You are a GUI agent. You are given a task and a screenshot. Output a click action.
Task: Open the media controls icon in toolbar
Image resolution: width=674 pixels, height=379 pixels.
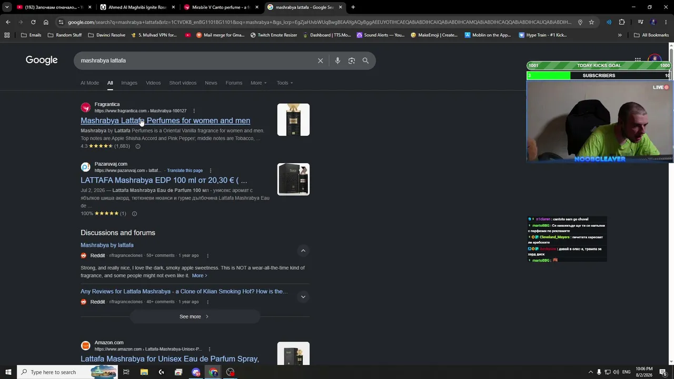(x=640, y=22)
